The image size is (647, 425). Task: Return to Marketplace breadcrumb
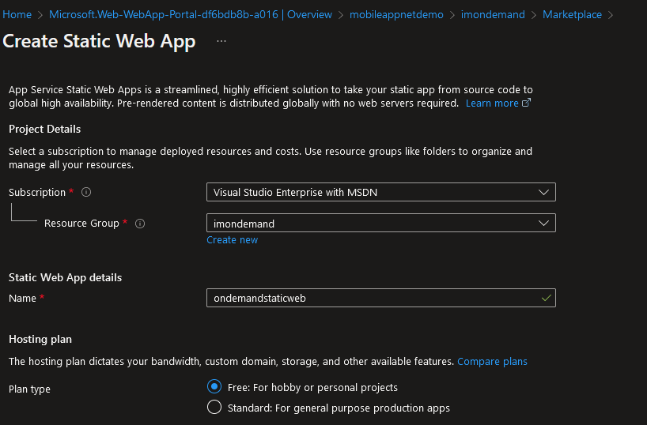tap(572, 14)
